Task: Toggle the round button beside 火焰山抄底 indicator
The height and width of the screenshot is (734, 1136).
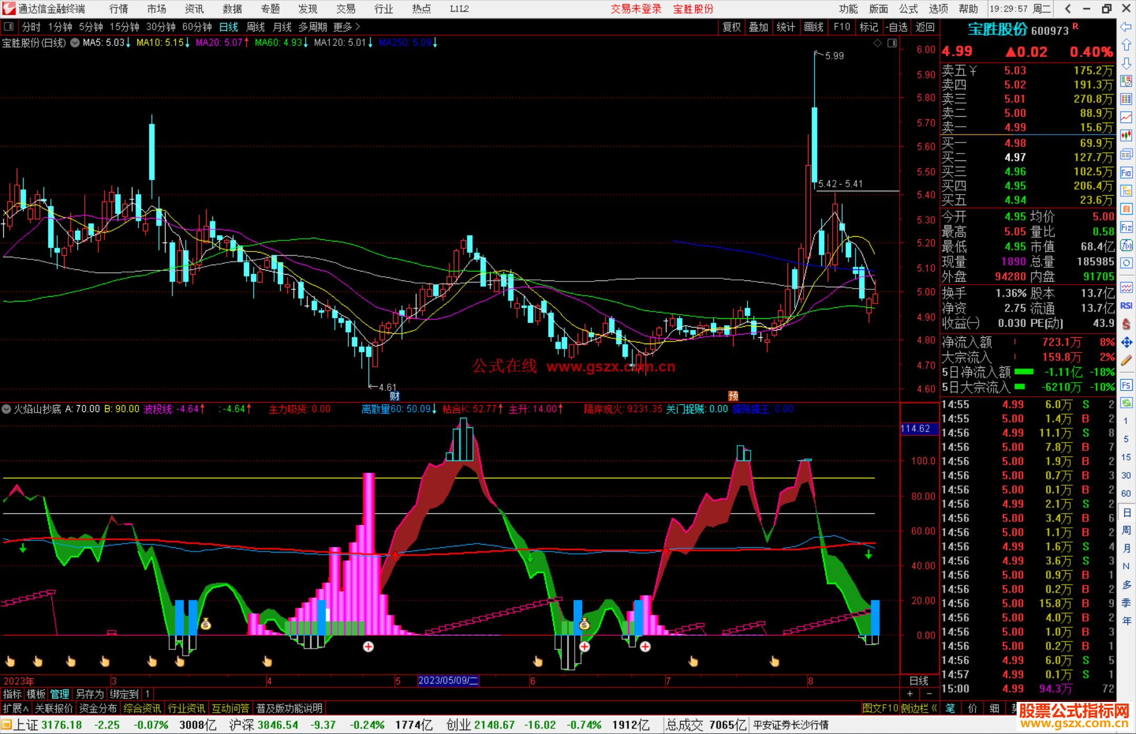Action: coord(6,409)
